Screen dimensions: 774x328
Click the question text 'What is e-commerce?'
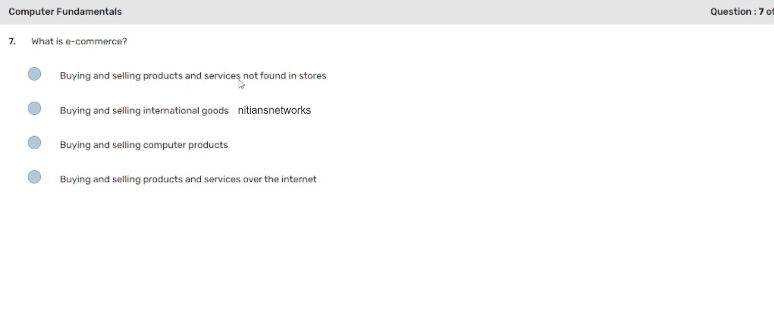click(x=79, y=41)
